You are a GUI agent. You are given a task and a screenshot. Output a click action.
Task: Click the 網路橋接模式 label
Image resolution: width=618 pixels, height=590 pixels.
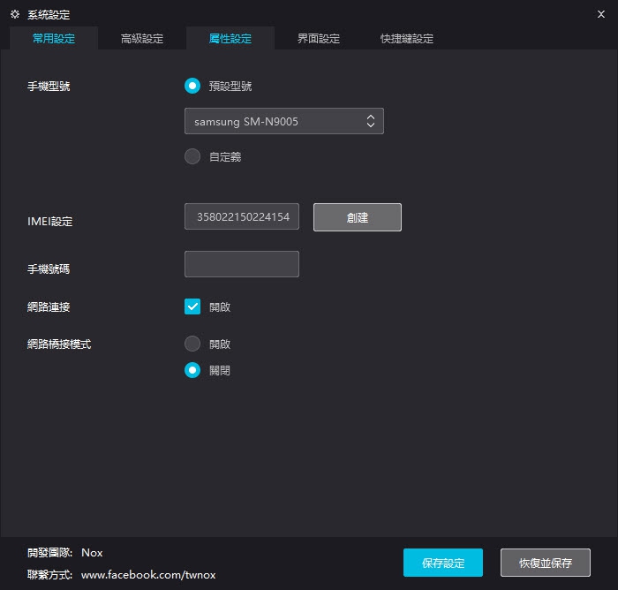(x=59, y=344)
